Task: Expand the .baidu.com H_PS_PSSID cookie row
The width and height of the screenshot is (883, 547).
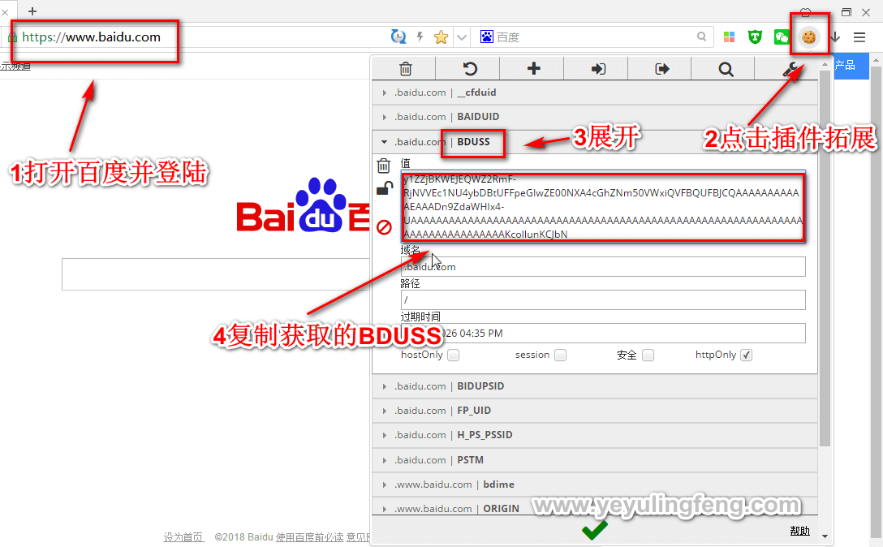Action: pyautogui.click(x=595, y=435)
